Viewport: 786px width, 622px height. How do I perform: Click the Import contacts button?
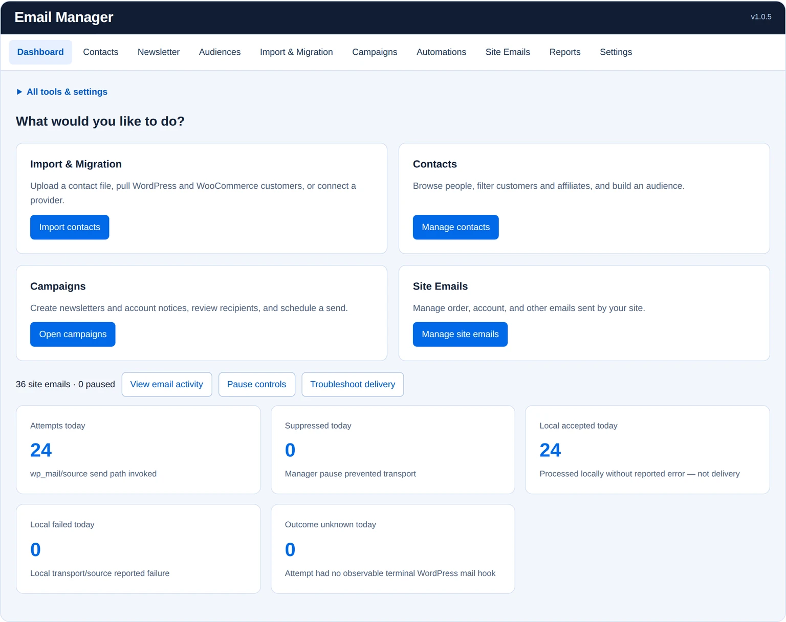click(70, 227)
